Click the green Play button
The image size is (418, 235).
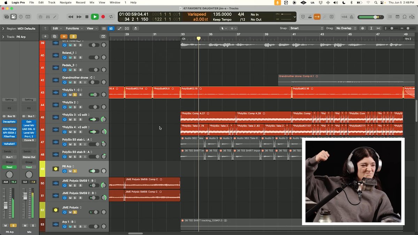[x=95, y=17]
